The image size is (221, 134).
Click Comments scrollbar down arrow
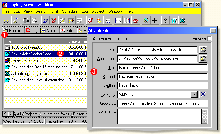coord(205,121)
